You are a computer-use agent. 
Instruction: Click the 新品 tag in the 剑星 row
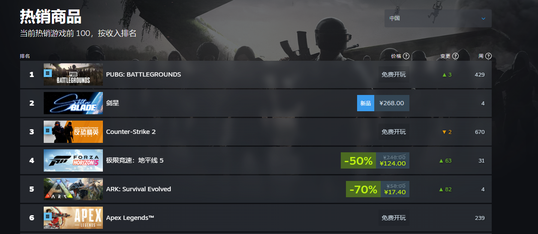click(x=365, y=103)
